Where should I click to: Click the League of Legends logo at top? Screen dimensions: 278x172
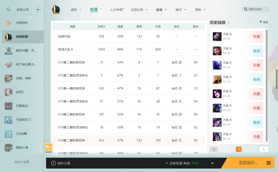pos(56,9)
